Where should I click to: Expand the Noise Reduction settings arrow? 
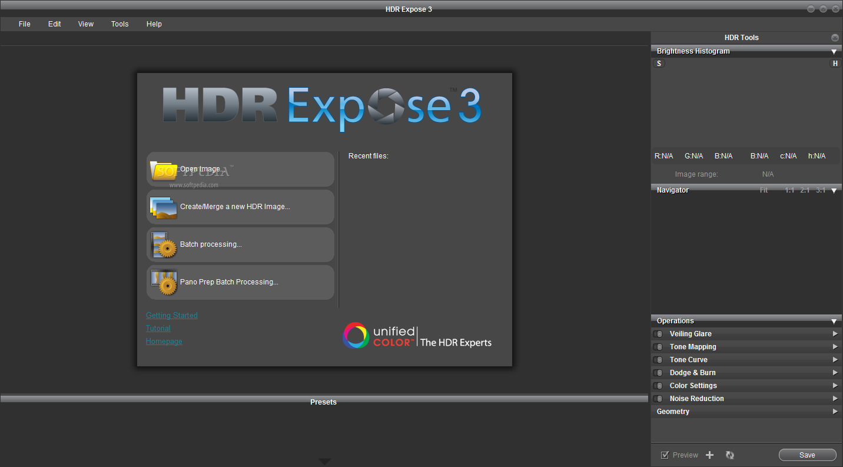835,399
